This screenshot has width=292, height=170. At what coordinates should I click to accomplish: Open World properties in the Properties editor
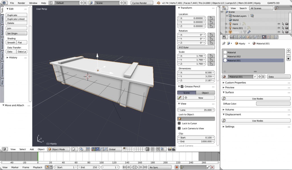click(244, 37)
